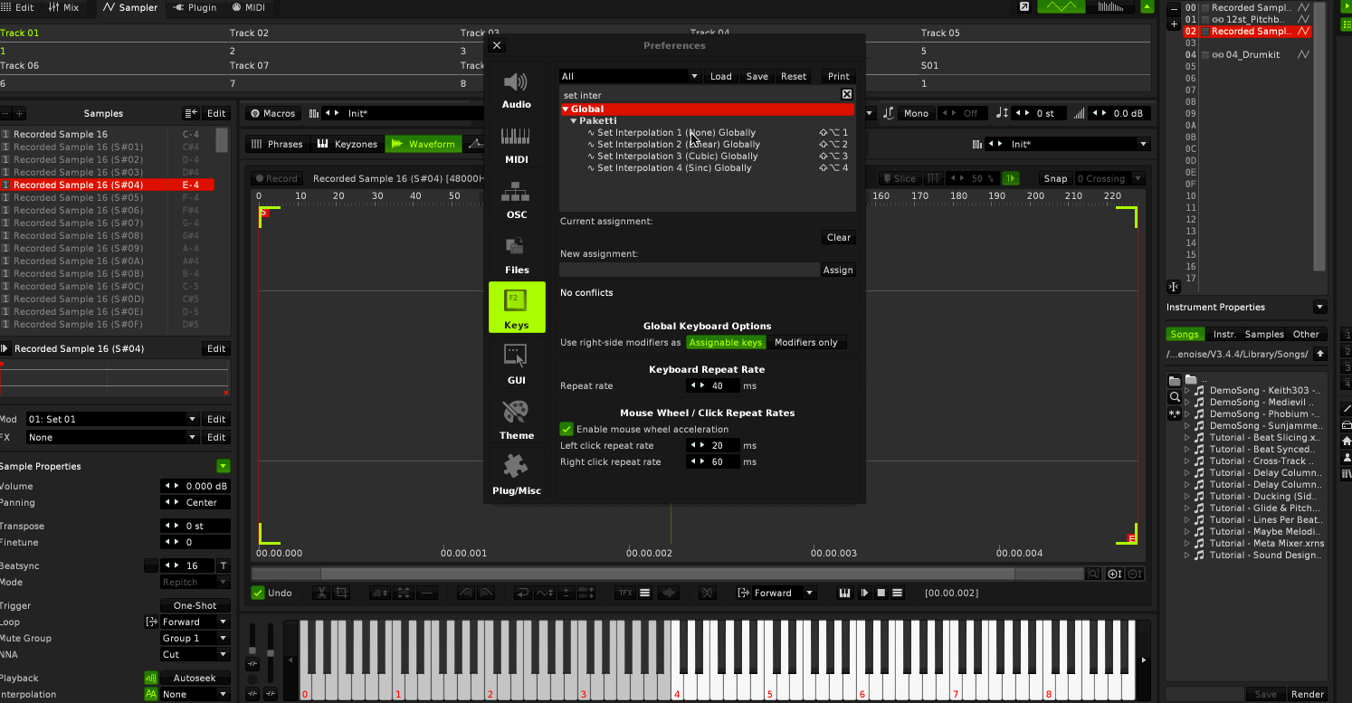The width and height of the screenshot is (1352, 703).
Task: Open the GUI preferences section
Action: [x=517, y=366]
